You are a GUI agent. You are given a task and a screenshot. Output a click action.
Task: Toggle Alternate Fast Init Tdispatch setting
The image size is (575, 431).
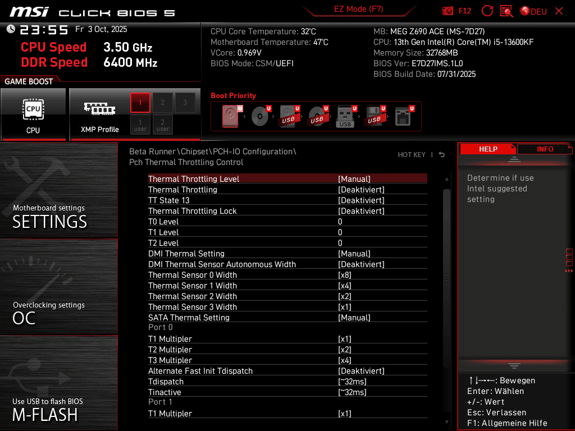[287, 370]
